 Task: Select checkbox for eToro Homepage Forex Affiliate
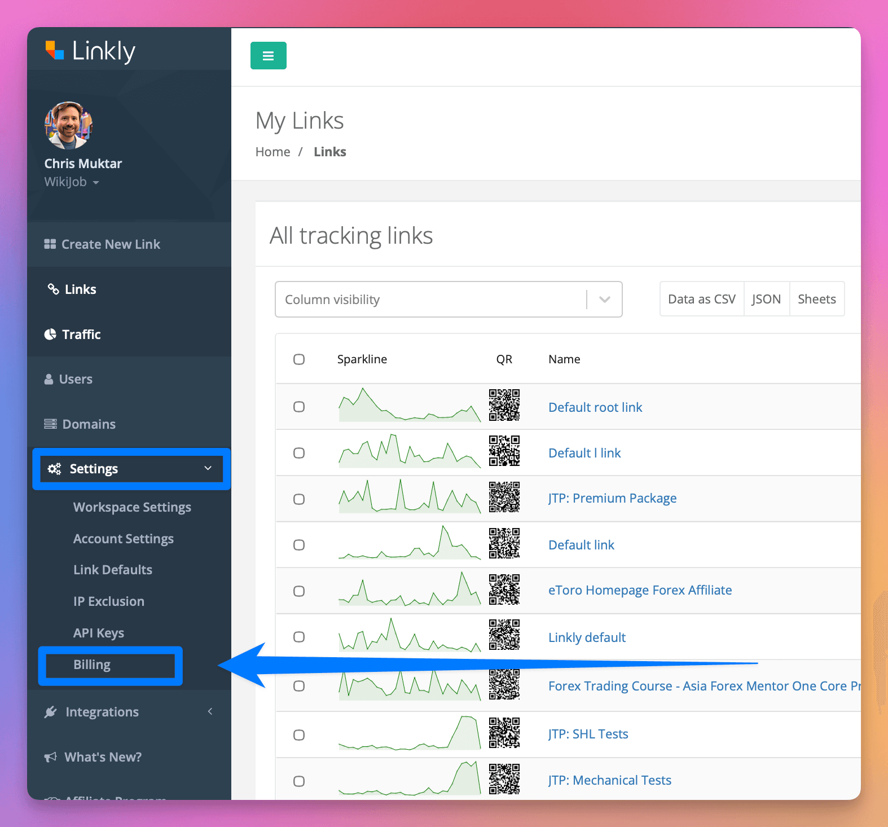(x=299, y=591)
